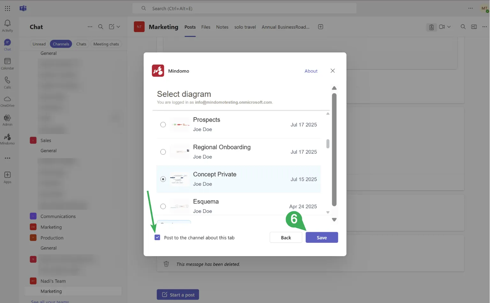The width and height of the screenshot is (490, 303).
Task: Open the Activity bell icon
Action: coord(7,26)
